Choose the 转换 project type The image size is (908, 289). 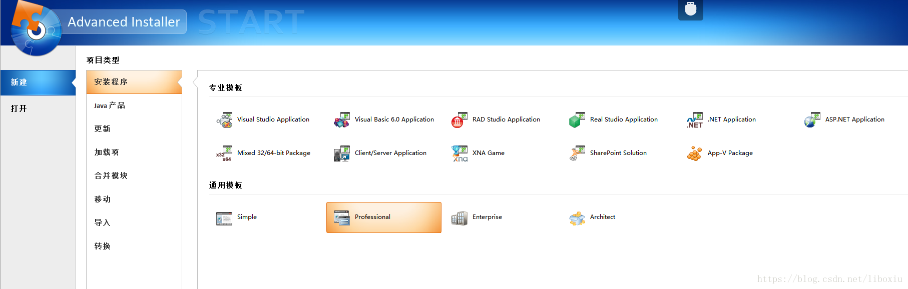click(134, 246)
